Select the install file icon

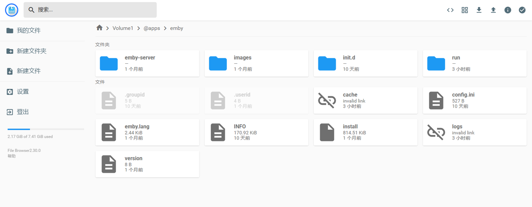pos(327,132)
